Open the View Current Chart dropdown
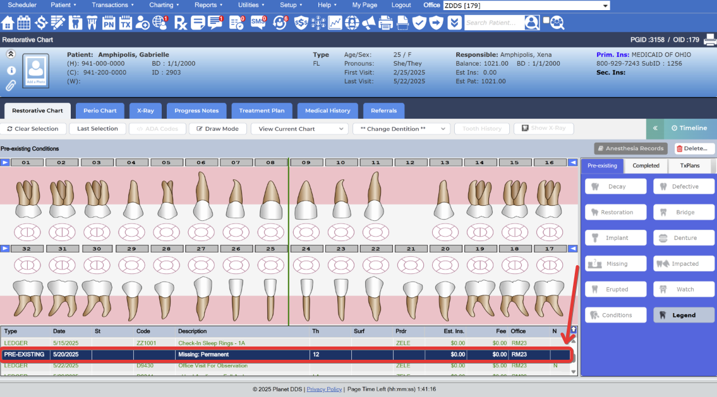This screenshot has height=397, width=717. (299, 129)
